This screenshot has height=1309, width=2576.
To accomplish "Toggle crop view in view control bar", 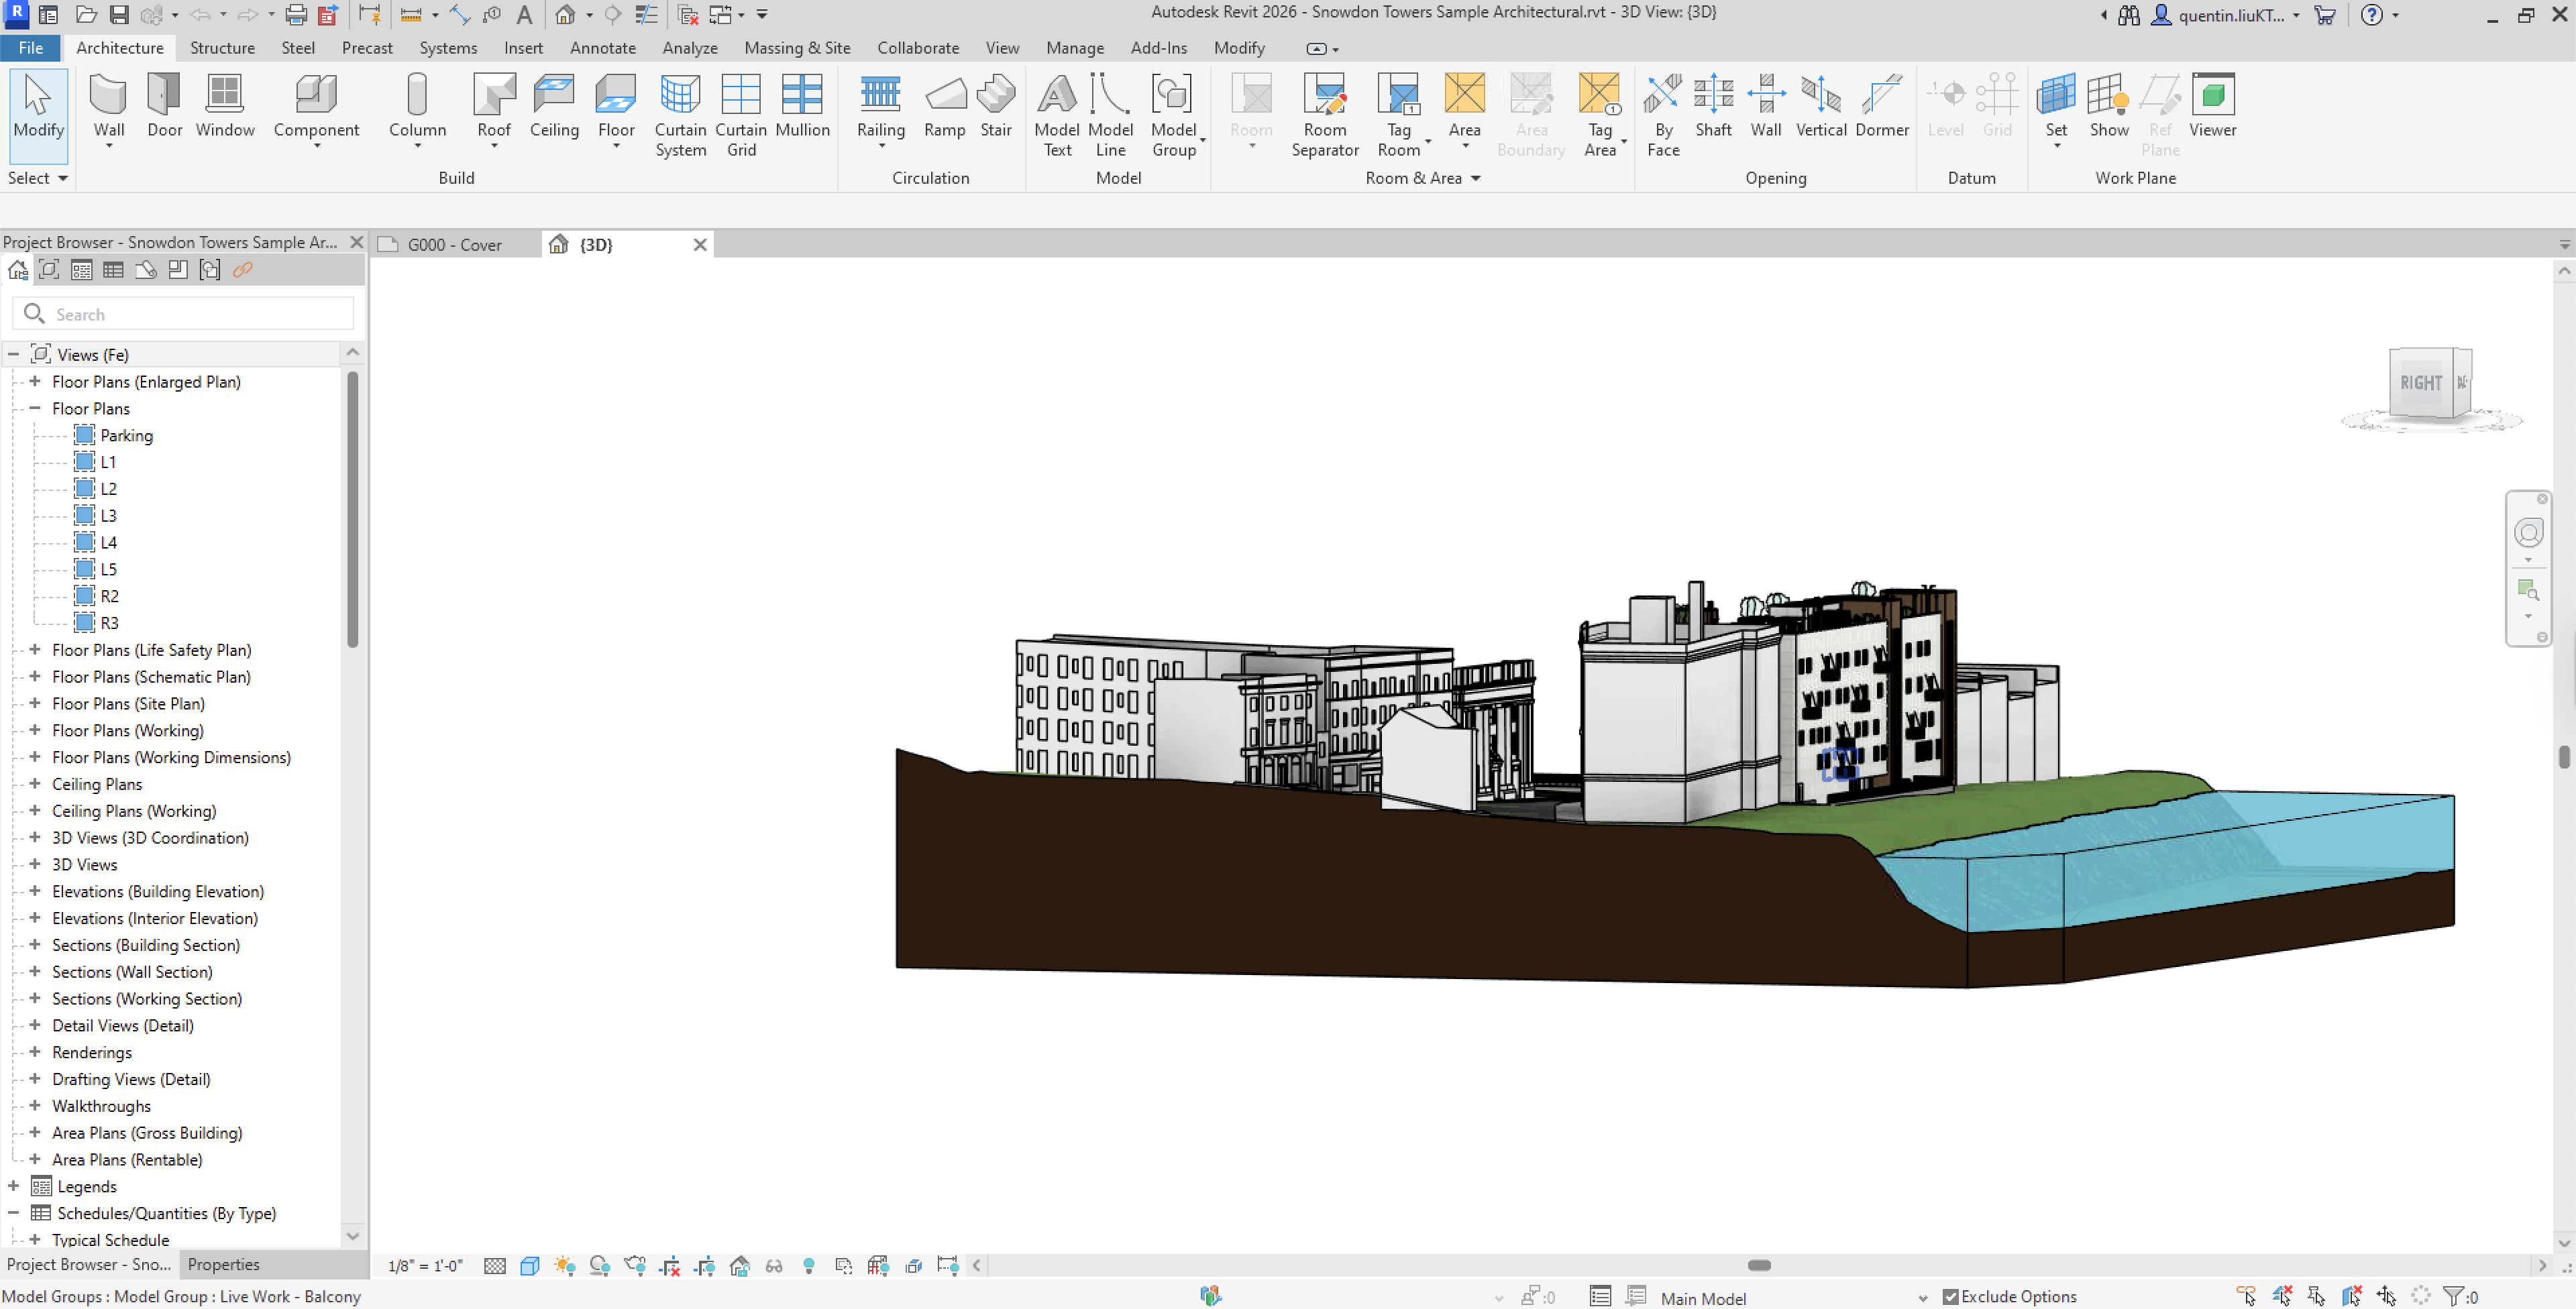I will (669, 1266).
